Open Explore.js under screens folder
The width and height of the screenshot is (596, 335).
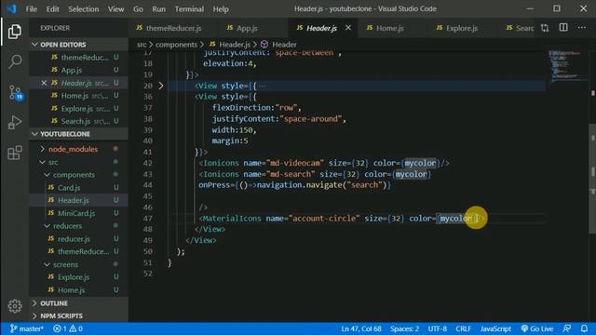coord(78,277)
